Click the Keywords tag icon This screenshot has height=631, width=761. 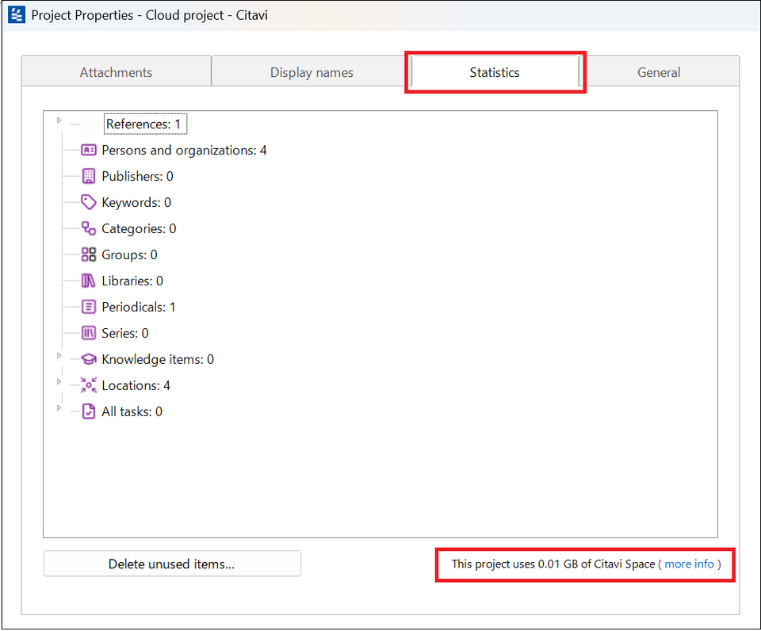(x=88, y=202)
